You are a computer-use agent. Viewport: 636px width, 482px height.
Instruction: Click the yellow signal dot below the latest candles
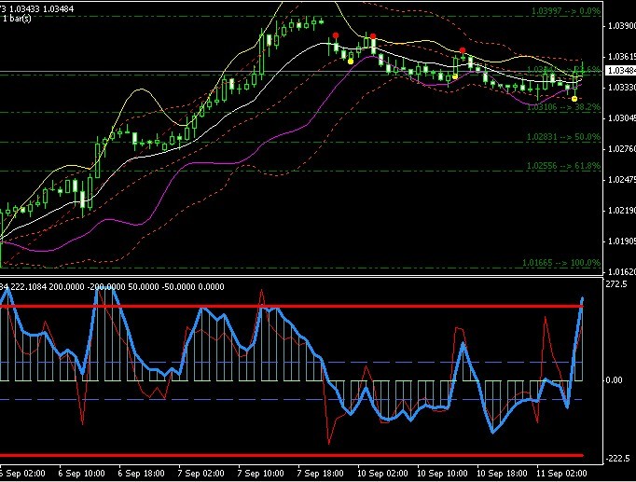point(574,99)
